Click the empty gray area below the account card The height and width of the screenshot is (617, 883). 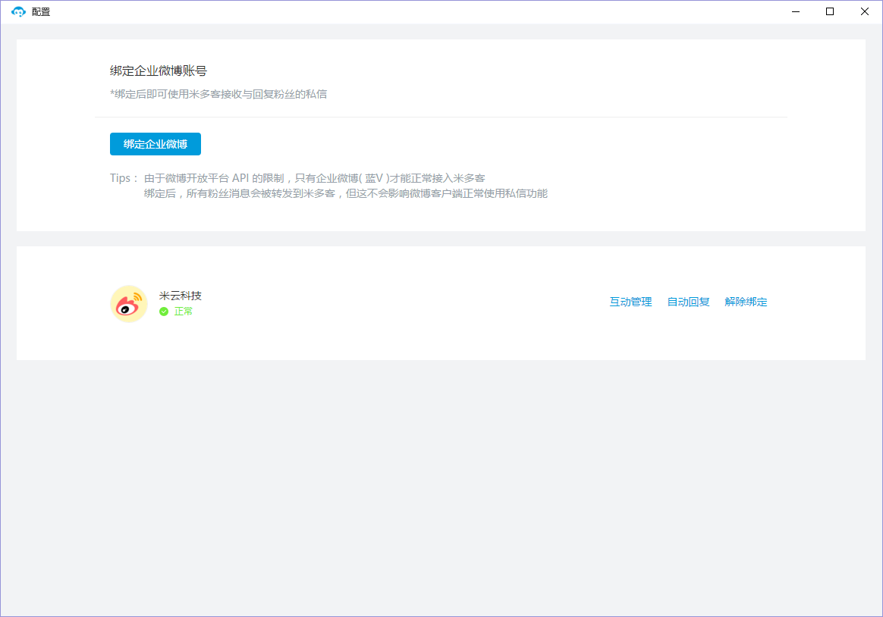[440, 485]
